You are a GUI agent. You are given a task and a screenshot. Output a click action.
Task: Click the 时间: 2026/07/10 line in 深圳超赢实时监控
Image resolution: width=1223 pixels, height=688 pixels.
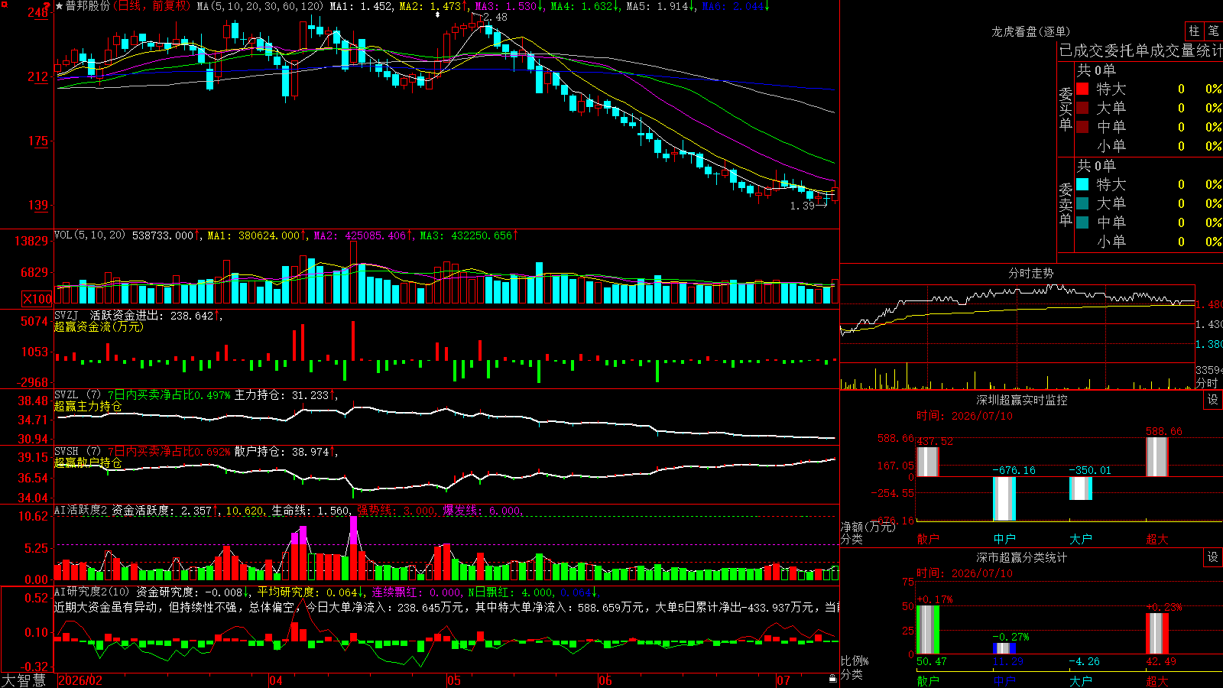pos(965,416)
